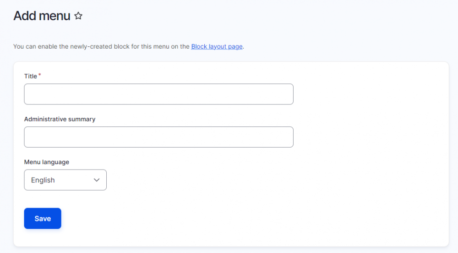Screen dimensions: 458x253
Task: Click the red required asterisk next to Title
Action: point(40,75)
